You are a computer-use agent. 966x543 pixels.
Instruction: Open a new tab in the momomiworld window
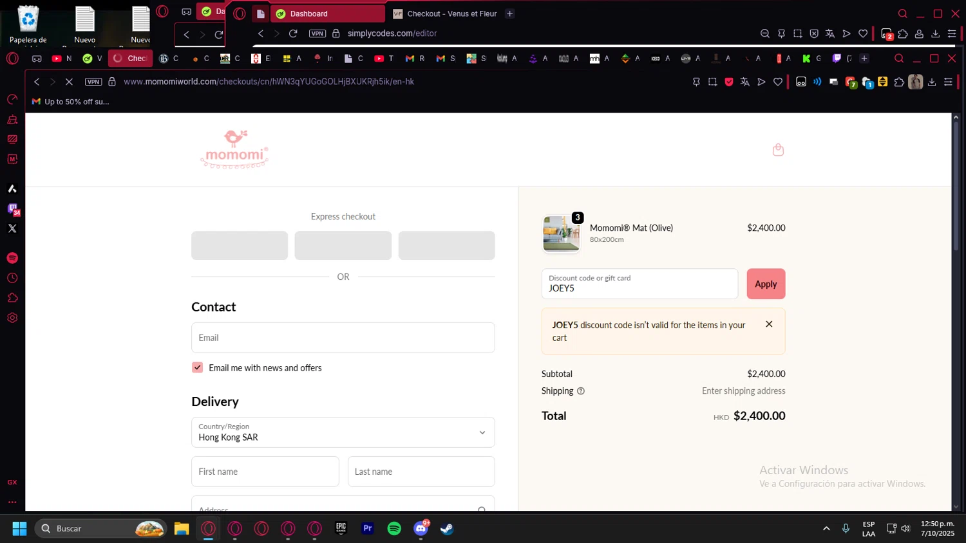pos(864,59)
